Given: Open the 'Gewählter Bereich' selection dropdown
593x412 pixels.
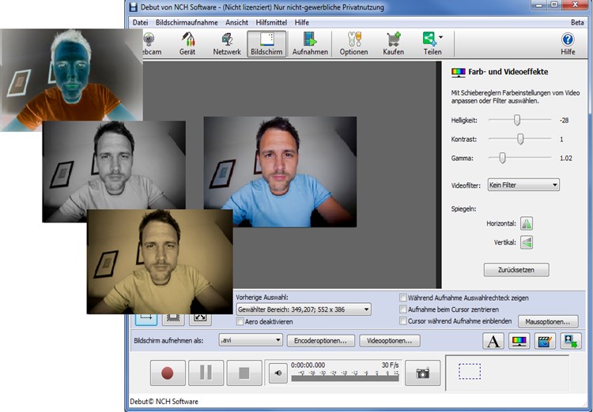Looking at the screenshot, I should pyautogui.click(x=303, y=309).
